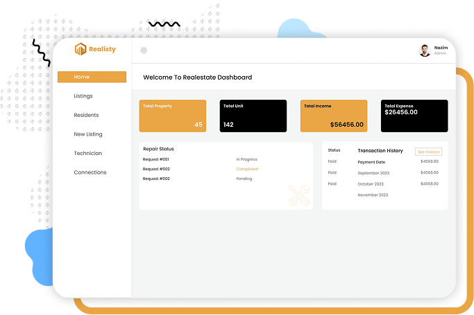Screen dimensions: 474x315
Task: Open New Listing in sidebar
Action: pyautogui.click(x=88, y=134)
